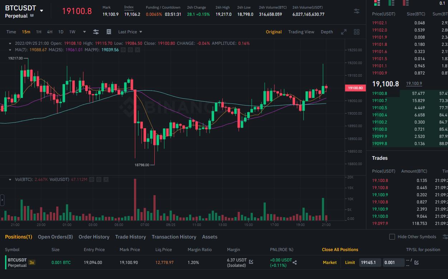Image resolution: width=448 pixels, height=279 pixels.
Task: Collapse the OHLC info row arrow
Action: 10,43
